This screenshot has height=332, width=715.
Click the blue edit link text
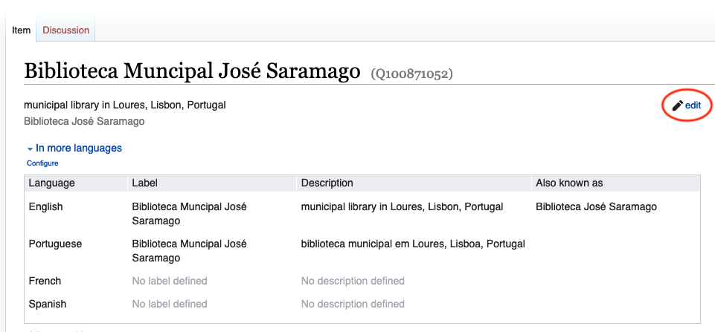(693, 105)
